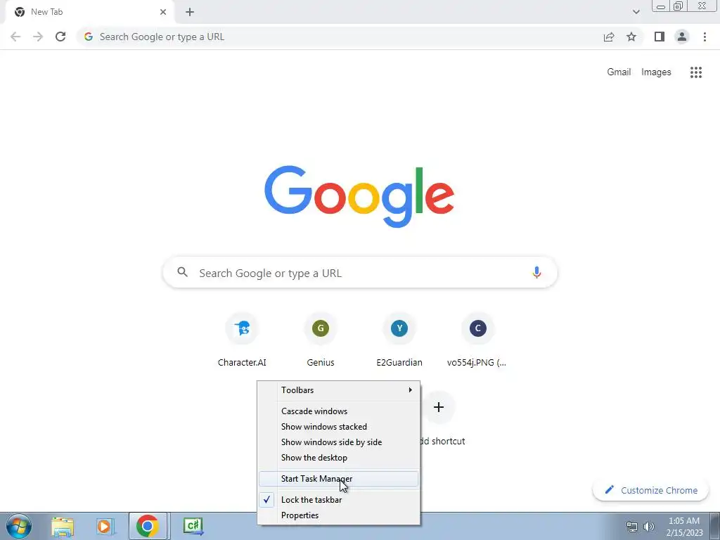Open the Windows Start menu
Screen dimensions: 720x540
pos(18,526)
